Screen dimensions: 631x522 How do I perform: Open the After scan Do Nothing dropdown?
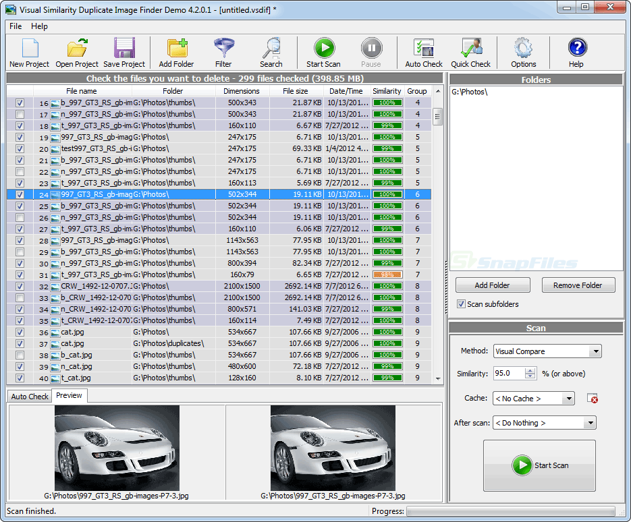click(591, 423)
